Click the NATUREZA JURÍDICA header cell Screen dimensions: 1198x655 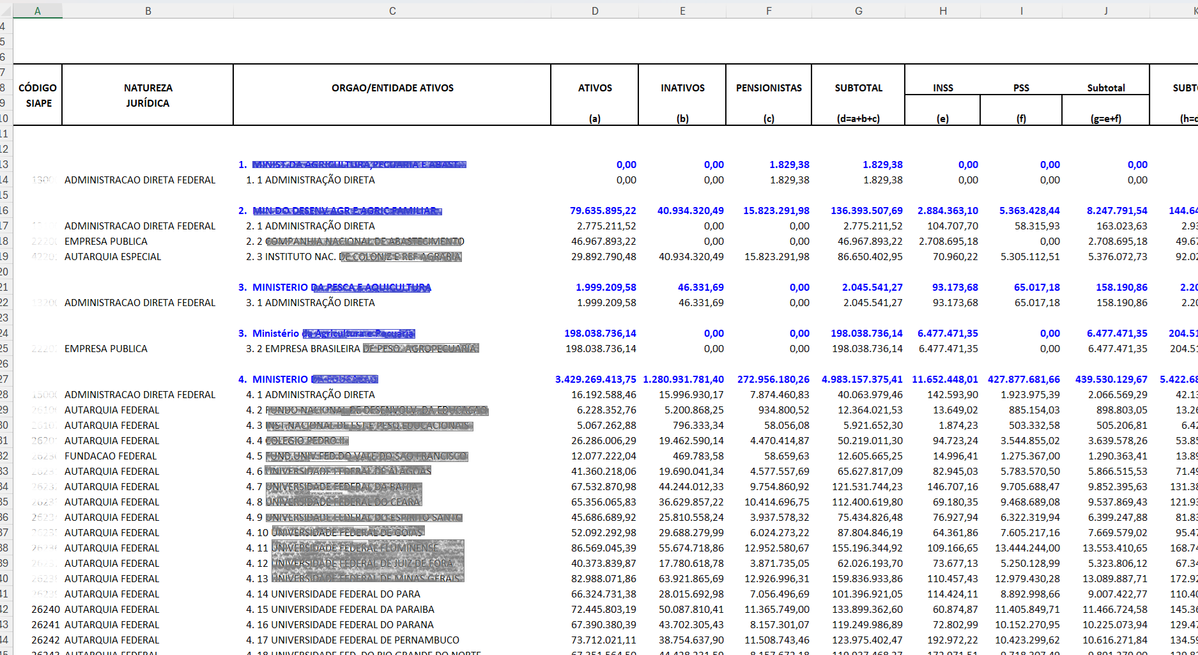tap(148, 95)
